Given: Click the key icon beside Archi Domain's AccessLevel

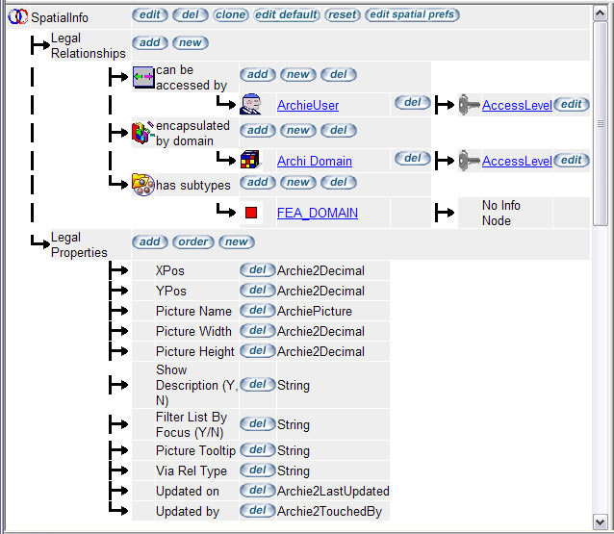Looking at the screenshot, I should point(469,161).
